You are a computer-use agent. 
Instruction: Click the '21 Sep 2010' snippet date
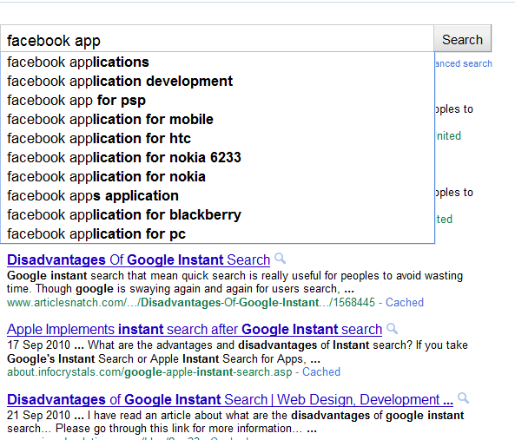[x=38, y=415]
